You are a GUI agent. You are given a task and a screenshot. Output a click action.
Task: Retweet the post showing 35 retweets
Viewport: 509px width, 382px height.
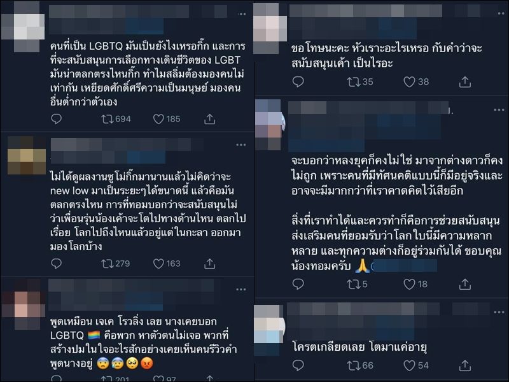pos(353,82)
